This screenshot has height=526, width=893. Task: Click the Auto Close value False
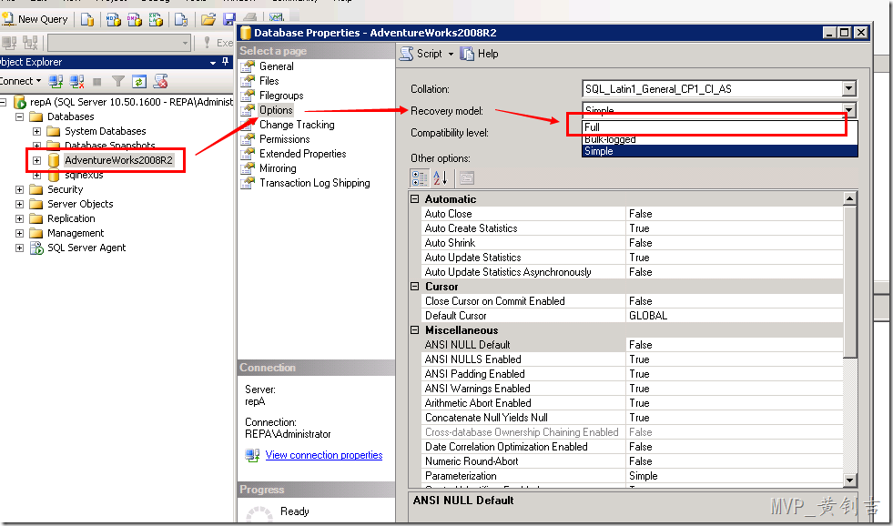pyautogui.click(x=734, y=214)
